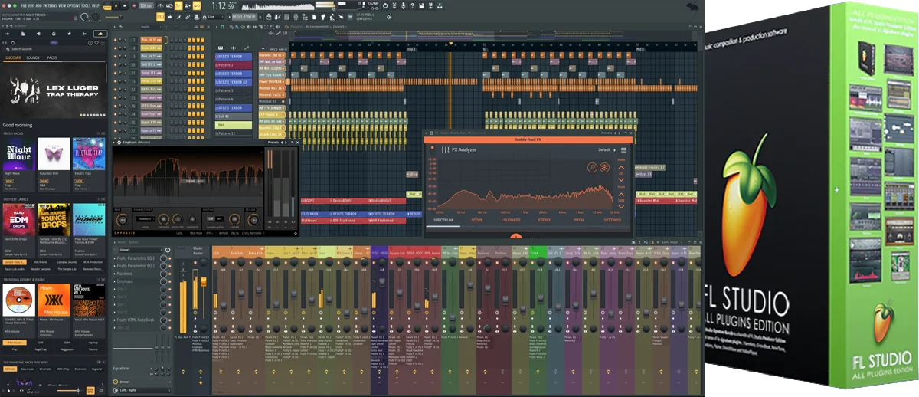
Task: Select the star favorites icon in Browser
Action: click(x=69, y=34)
